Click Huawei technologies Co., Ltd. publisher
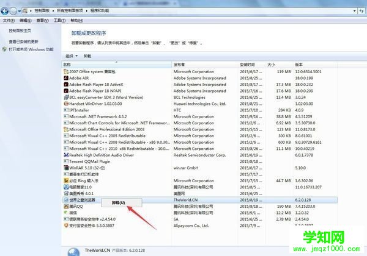The width and height of the screenshot is (367, 256). click(199, 104)
